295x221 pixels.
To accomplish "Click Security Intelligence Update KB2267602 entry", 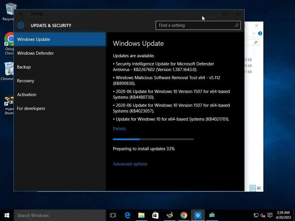I will (164, 67).
